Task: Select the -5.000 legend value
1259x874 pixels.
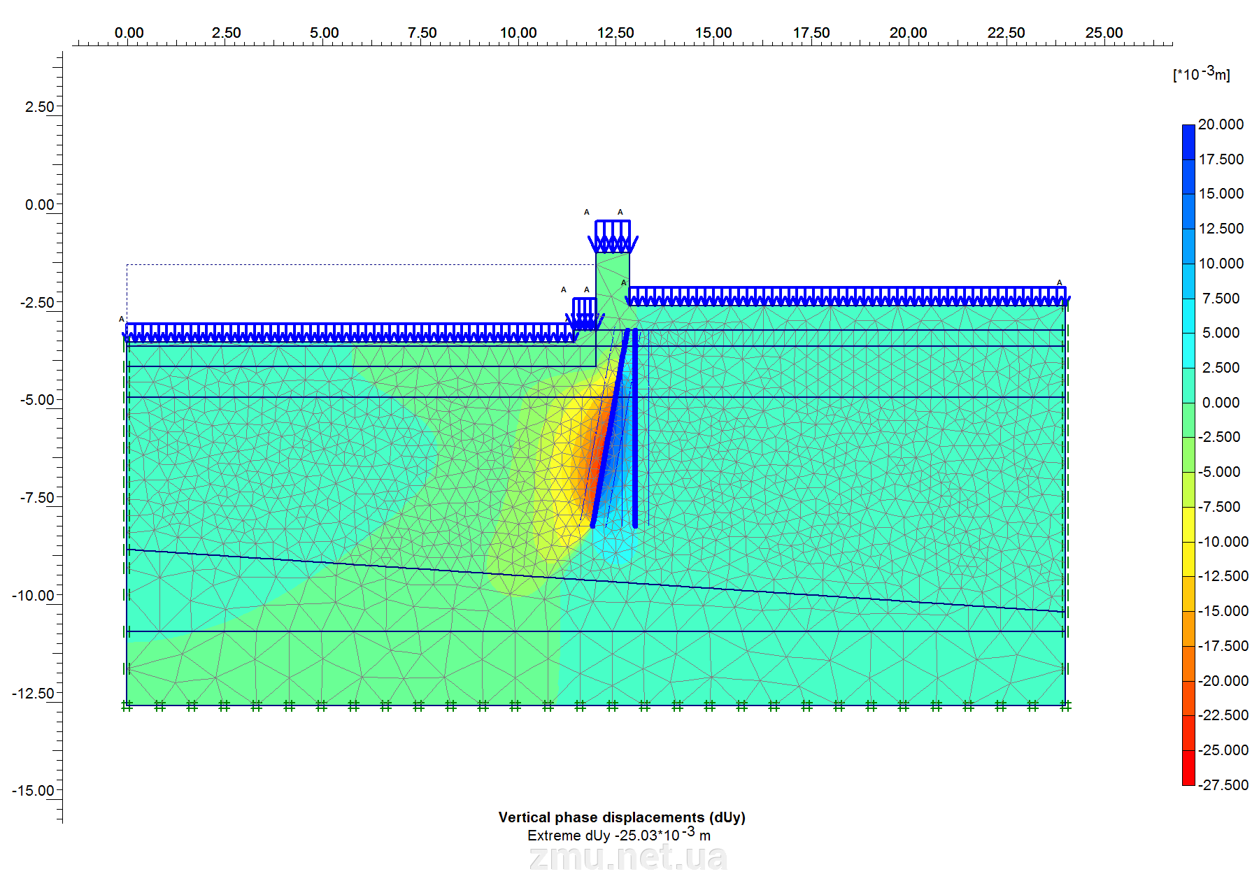Action: (x=1219, y=472)
